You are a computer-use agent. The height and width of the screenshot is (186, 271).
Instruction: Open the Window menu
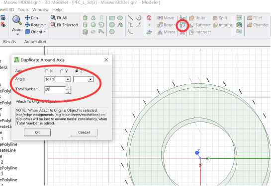[x=40, y=9]
